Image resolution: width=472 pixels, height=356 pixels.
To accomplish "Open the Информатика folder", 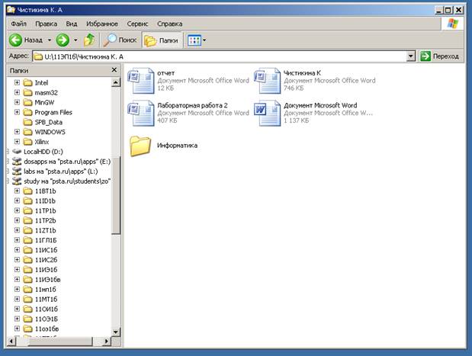I will point(141,145).
